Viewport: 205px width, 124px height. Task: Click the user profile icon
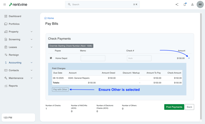[x=192, y=5]
